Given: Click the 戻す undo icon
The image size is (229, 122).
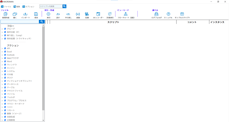Looking at the screenshot, I should 58,14.
